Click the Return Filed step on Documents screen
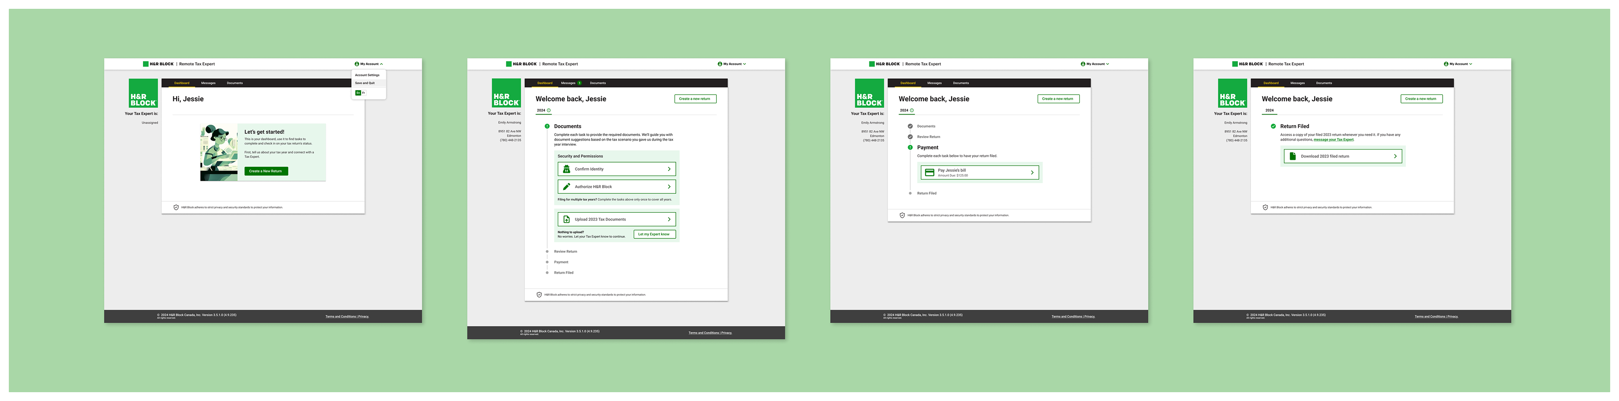Image resolution: width=1619 pixels, height=401 pixels. [x=564, y=273]
